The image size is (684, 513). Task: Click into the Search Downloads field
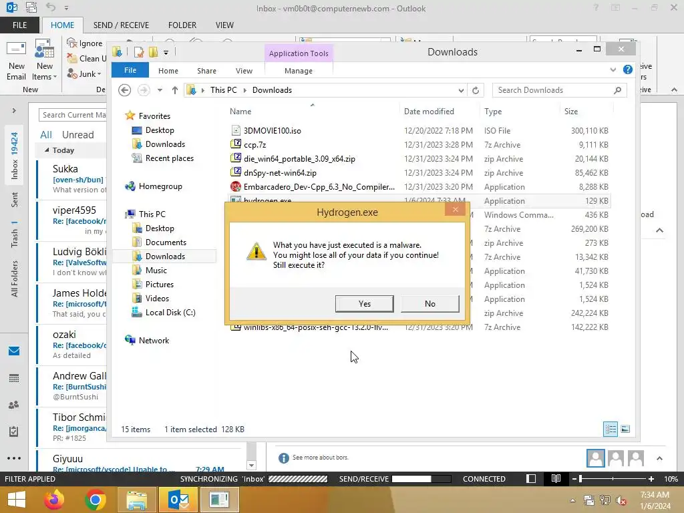tap(554, 90)
